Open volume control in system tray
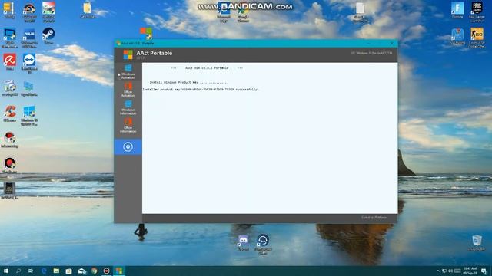Image resolution: width=492 pixels, height=276 pixels. click(x=450, y=271)
